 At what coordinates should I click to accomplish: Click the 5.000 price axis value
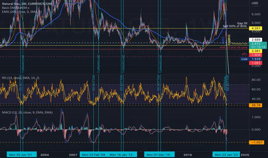point(256,23)
